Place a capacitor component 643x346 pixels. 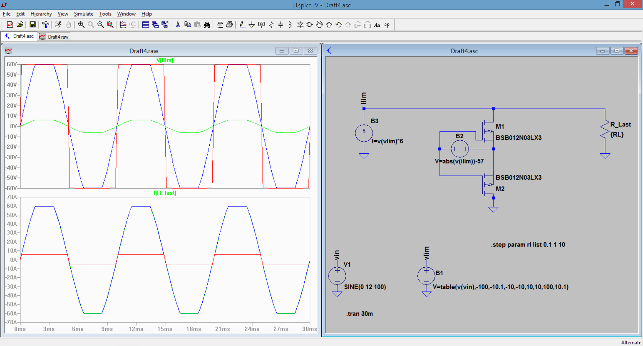tap(281, 24)
